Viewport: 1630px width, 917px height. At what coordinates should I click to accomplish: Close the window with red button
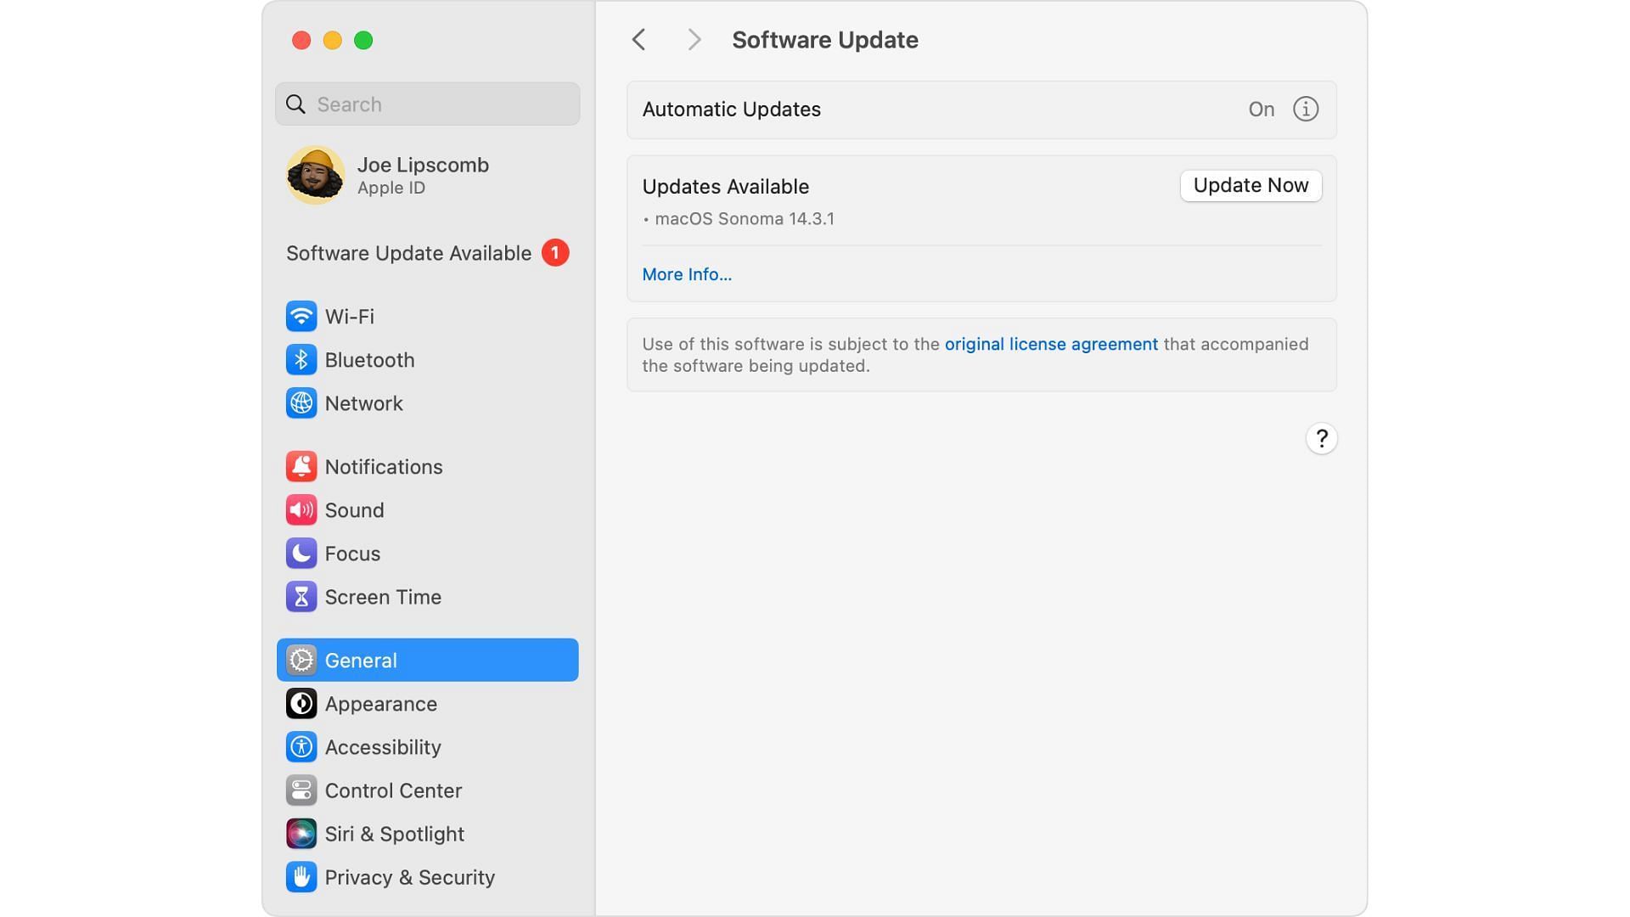[301, 40]
